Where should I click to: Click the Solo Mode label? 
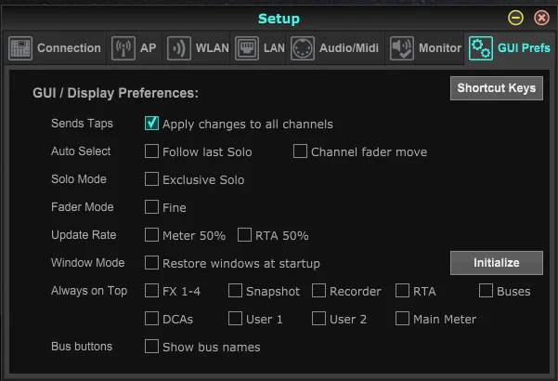[79, 178]
